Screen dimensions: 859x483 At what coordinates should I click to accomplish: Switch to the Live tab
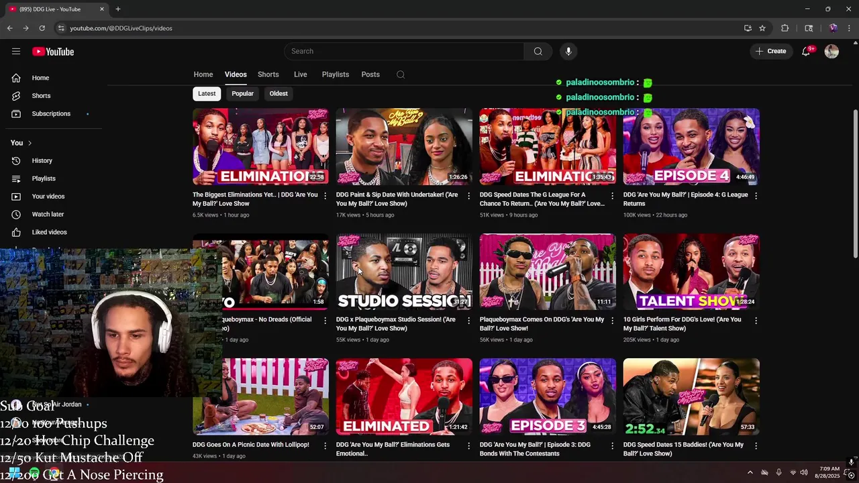(x=300, y=74)
